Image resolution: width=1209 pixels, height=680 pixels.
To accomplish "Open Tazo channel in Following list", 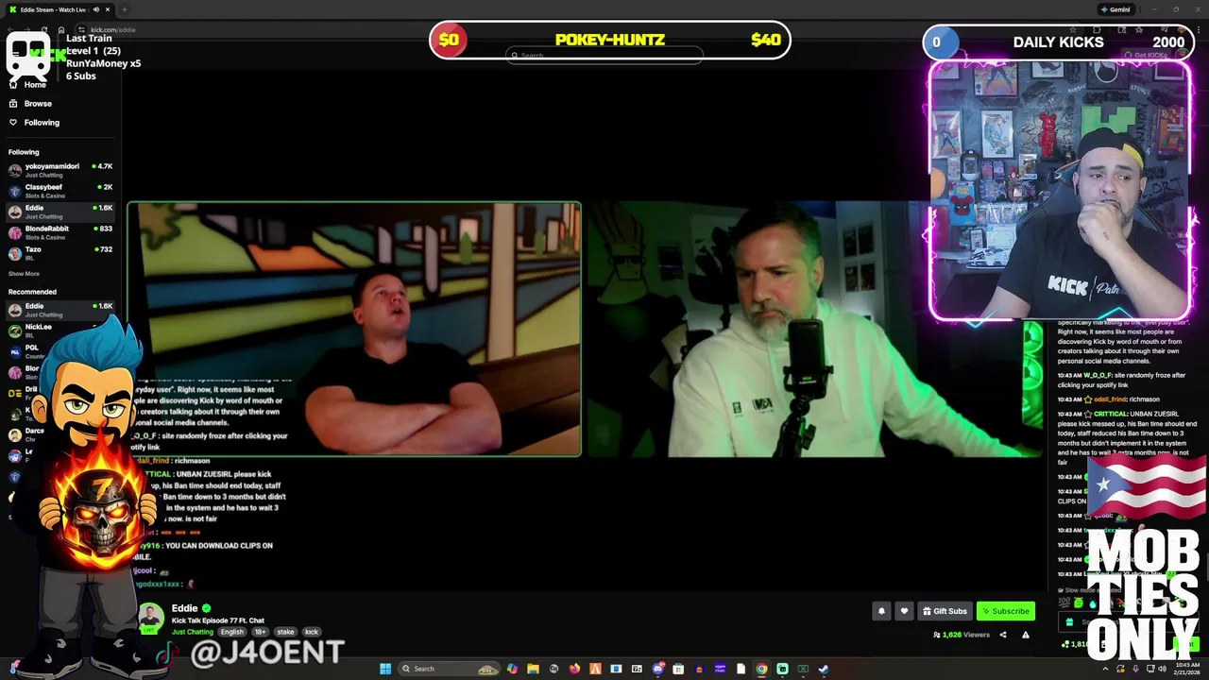I will 60,253.
